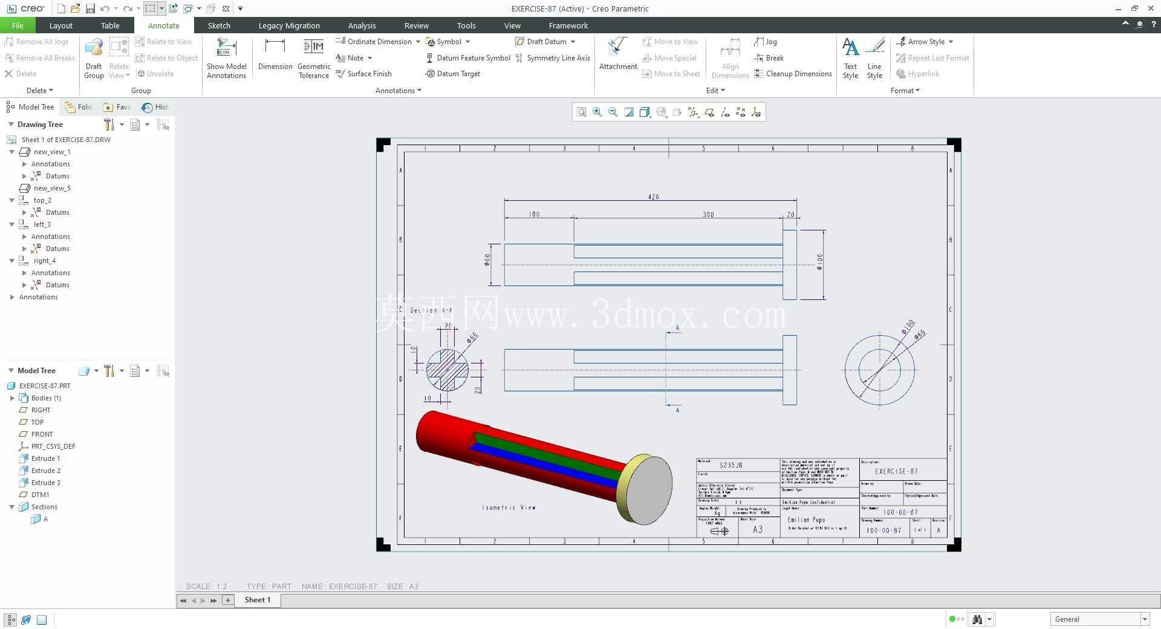Open the Hist tab in navigator

pyautogui.click(x=155, y=107)
